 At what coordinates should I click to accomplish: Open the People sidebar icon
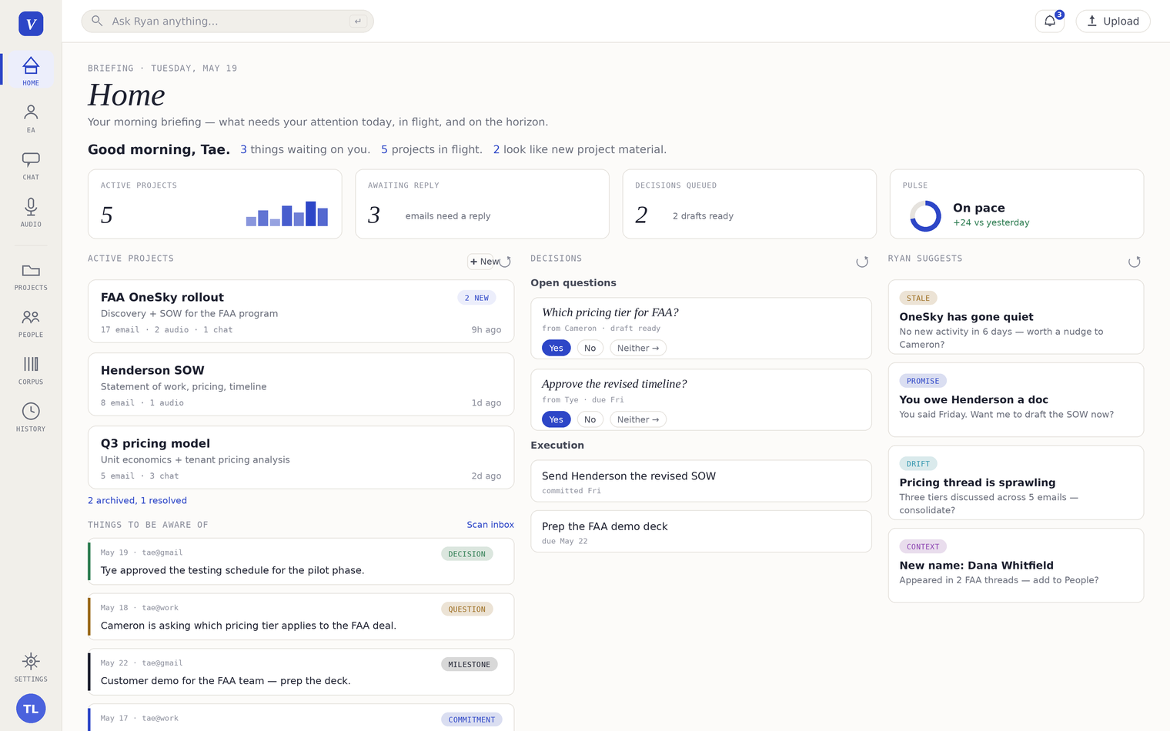tap(31, 323)
